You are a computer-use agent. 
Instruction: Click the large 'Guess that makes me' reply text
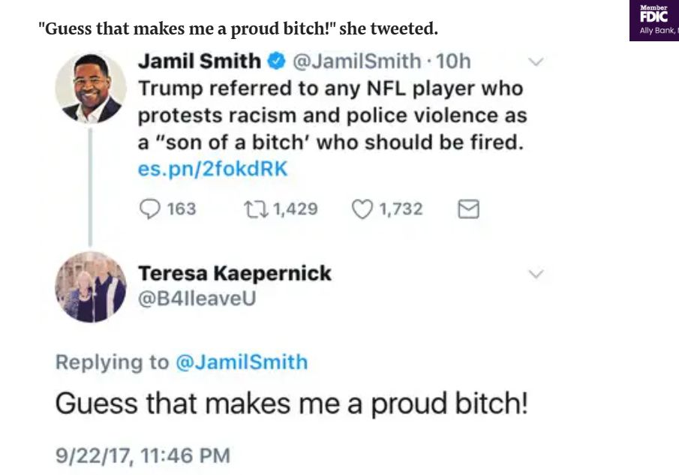point(292,405)
